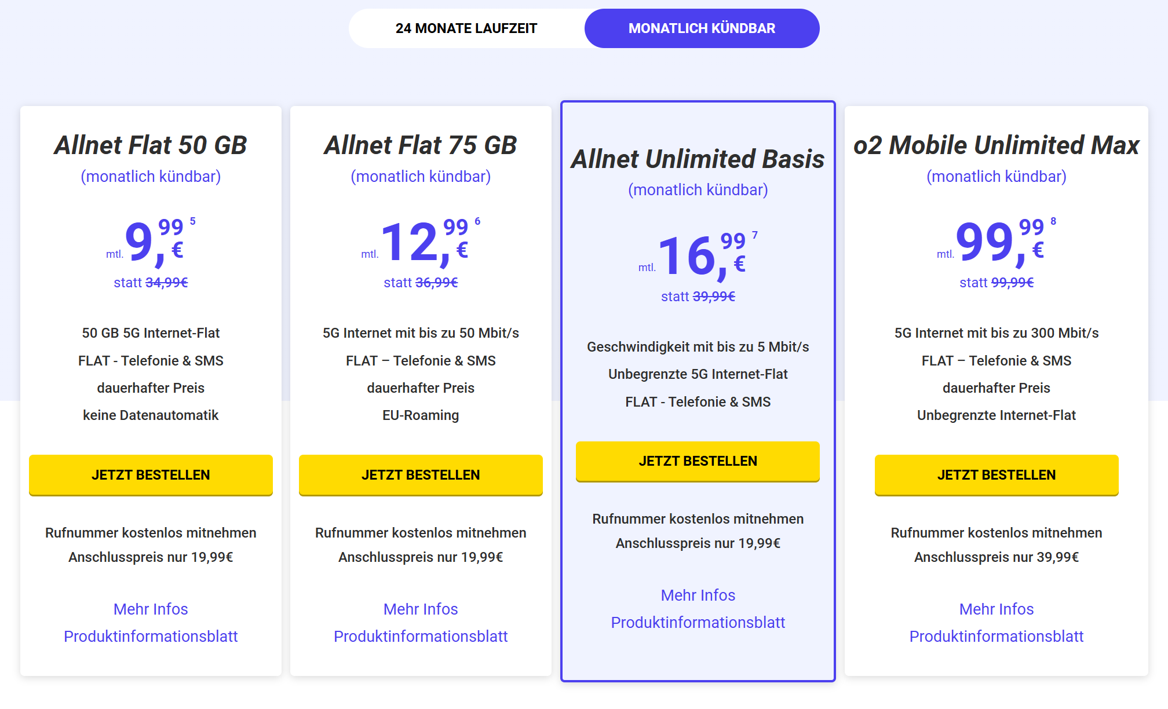This screenshot has width=1168, height=709.
Task: Click footnote 8 next to 99,99 € price
Action: pos(1053,221)
